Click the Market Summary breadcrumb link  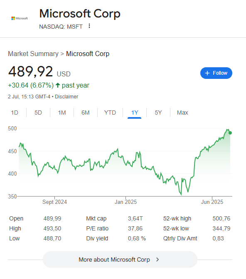33,54
